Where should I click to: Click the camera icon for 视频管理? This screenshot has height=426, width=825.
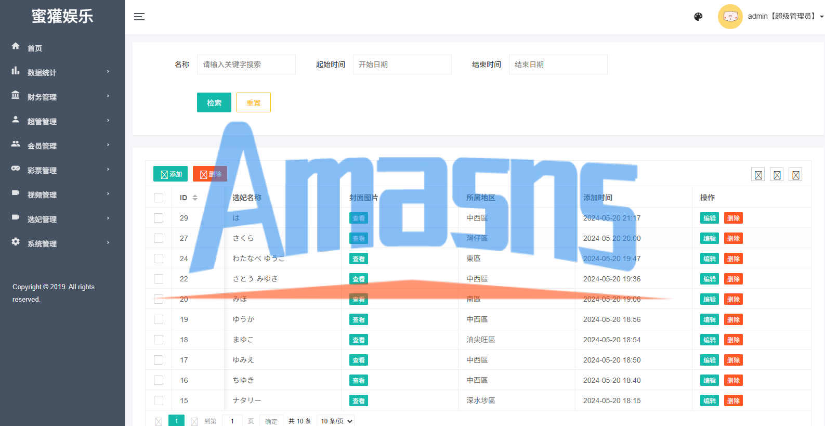[16, 193]
